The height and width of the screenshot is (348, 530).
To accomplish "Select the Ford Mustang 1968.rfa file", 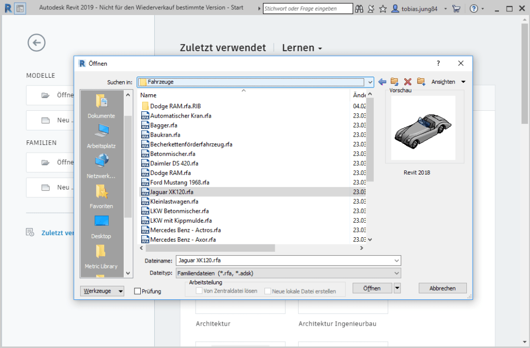I will tap(172, 182).
